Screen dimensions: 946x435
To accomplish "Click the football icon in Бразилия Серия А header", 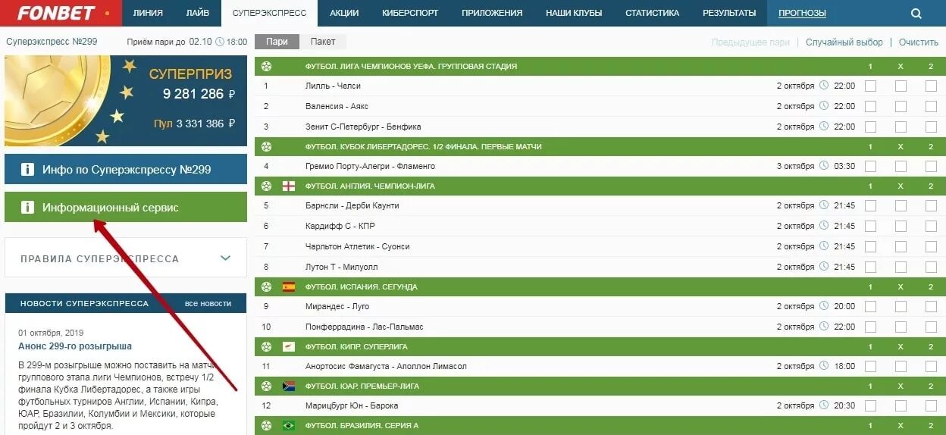I will pyautogui.click(x=266, y=425).
